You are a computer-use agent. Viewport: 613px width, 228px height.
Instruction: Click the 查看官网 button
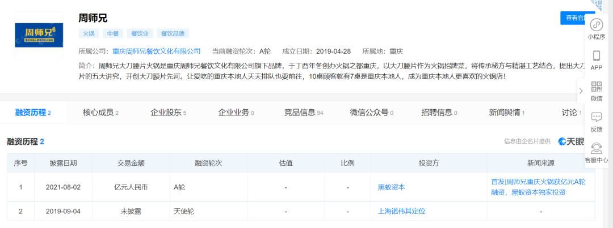pos(578,18)
